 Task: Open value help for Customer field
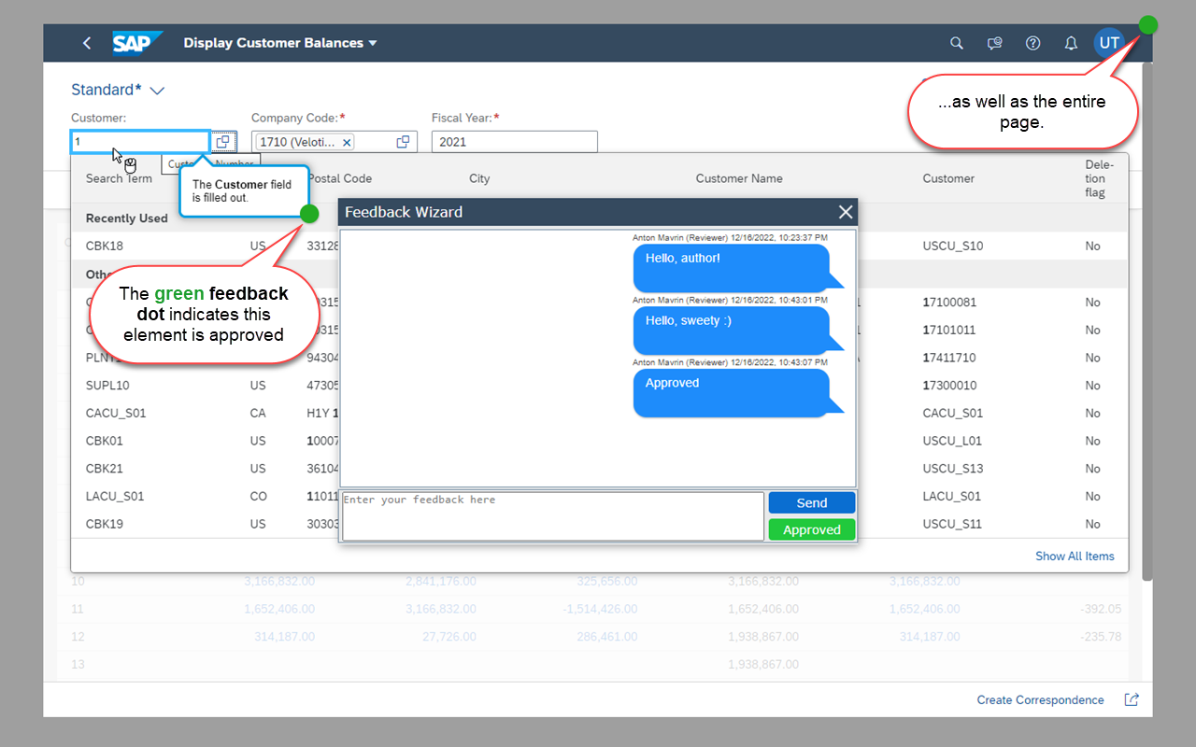tap(223, 142)
